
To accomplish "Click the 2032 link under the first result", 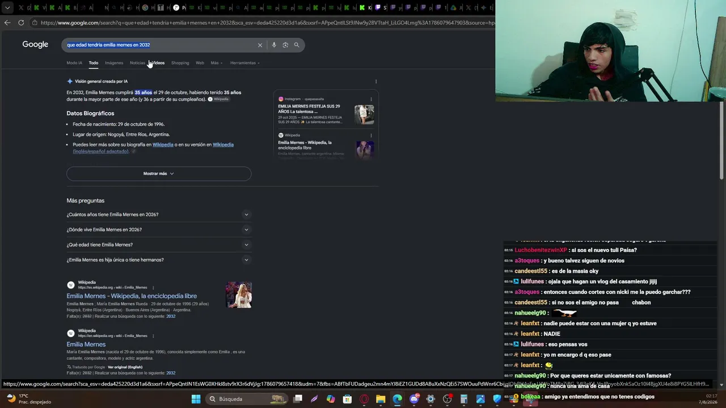I will click(x=171, y=316).
